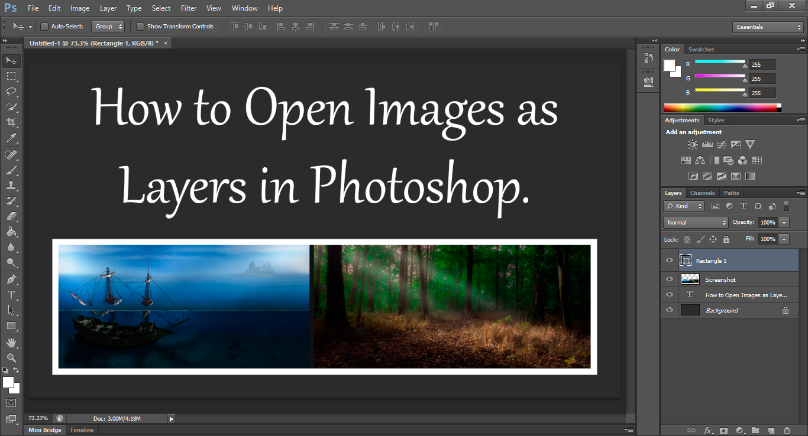This screenshot has height=436, width=808.
Task: Open the Layers panel flyout menu
Action: pos(801,193)
